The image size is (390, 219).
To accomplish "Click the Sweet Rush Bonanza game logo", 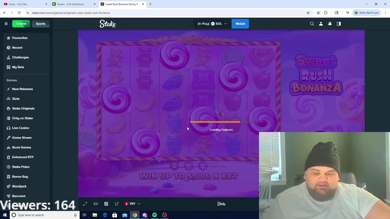I will [316, 75].
